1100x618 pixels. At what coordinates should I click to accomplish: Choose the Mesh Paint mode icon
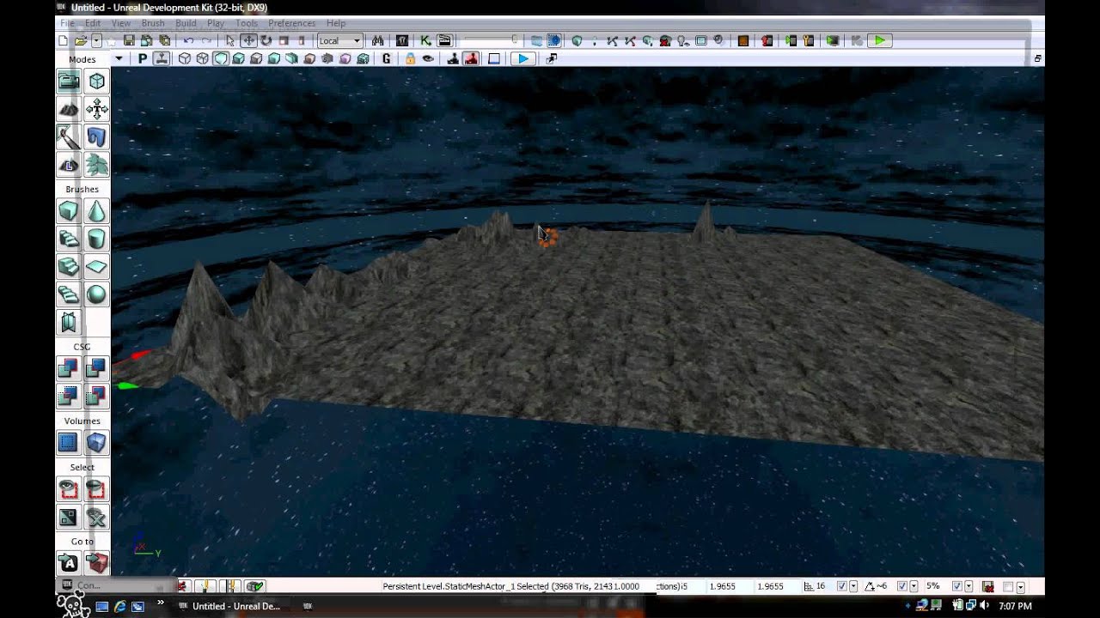coord(69,136)
